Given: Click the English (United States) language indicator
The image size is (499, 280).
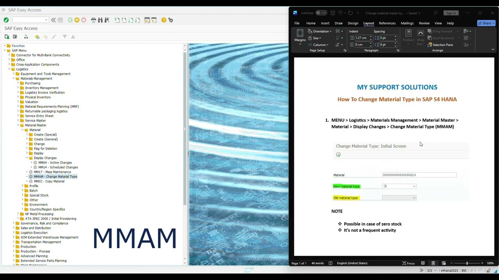Looking at the screenshot, I should tap(352, 263).
